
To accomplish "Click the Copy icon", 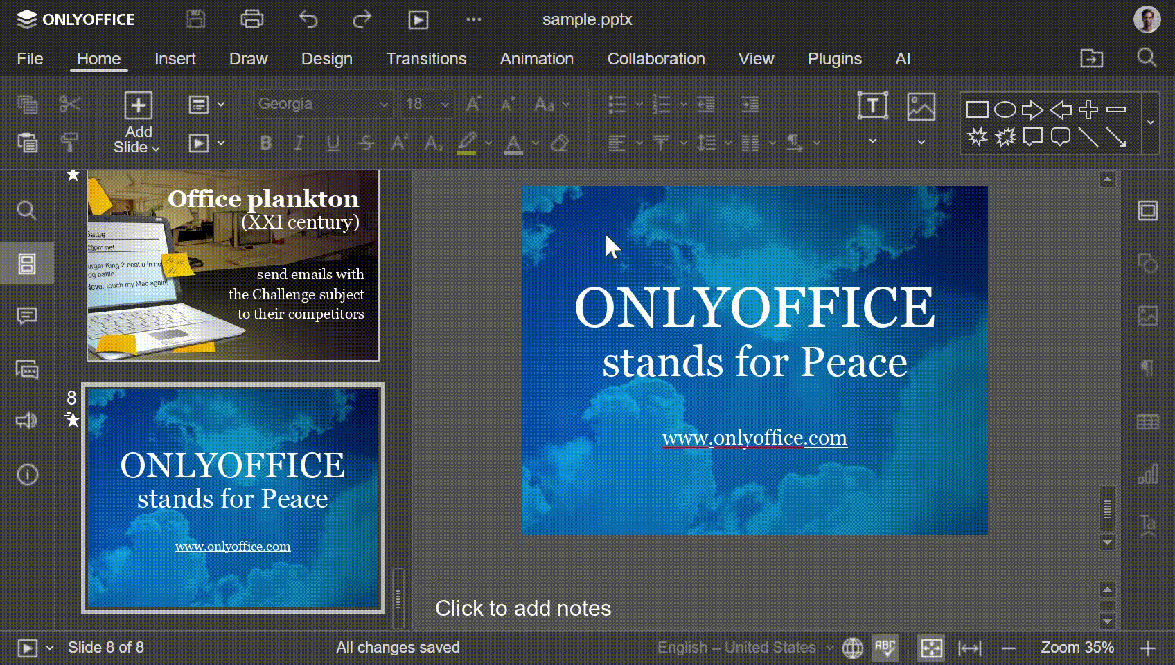I will click(x=28, y=105).
